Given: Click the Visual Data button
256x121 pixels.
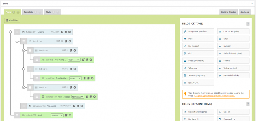Looking at the screenshot, I should click(12, 20).
